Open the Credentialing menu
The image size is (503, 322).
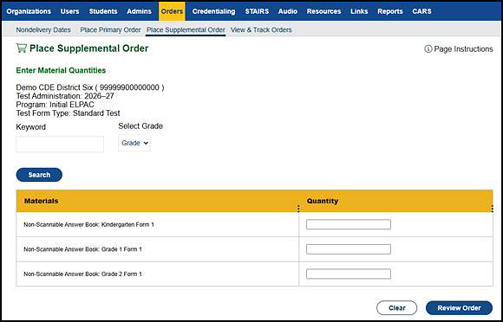[213, 11]
